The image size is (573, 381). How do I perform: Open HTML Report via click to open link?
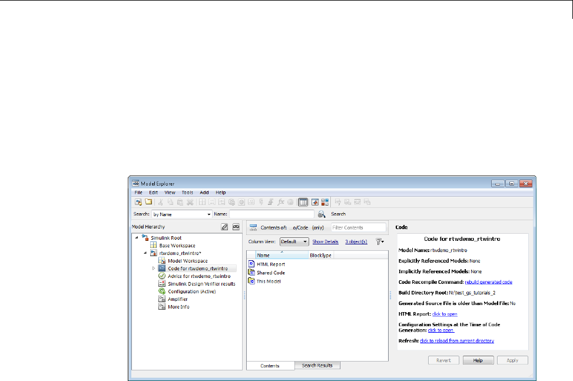(x=445, y=314)
